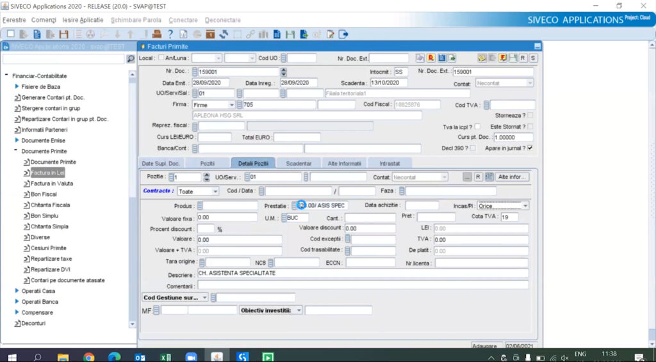Click the blue list icon beside red D

click(x=441, y=58)
